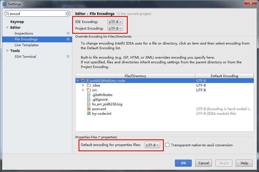Click the File/Directory column header
The height and width of the screenshot is (172, 259).
point(135,76)
